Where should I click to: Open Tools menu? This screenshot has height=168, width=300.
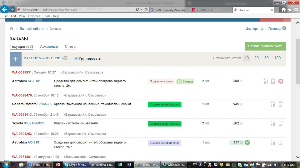pyautogui.click(x=47, y=16)
